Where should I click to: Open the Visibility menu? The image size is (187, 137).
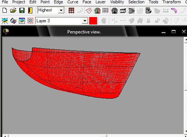click(117, 2)
